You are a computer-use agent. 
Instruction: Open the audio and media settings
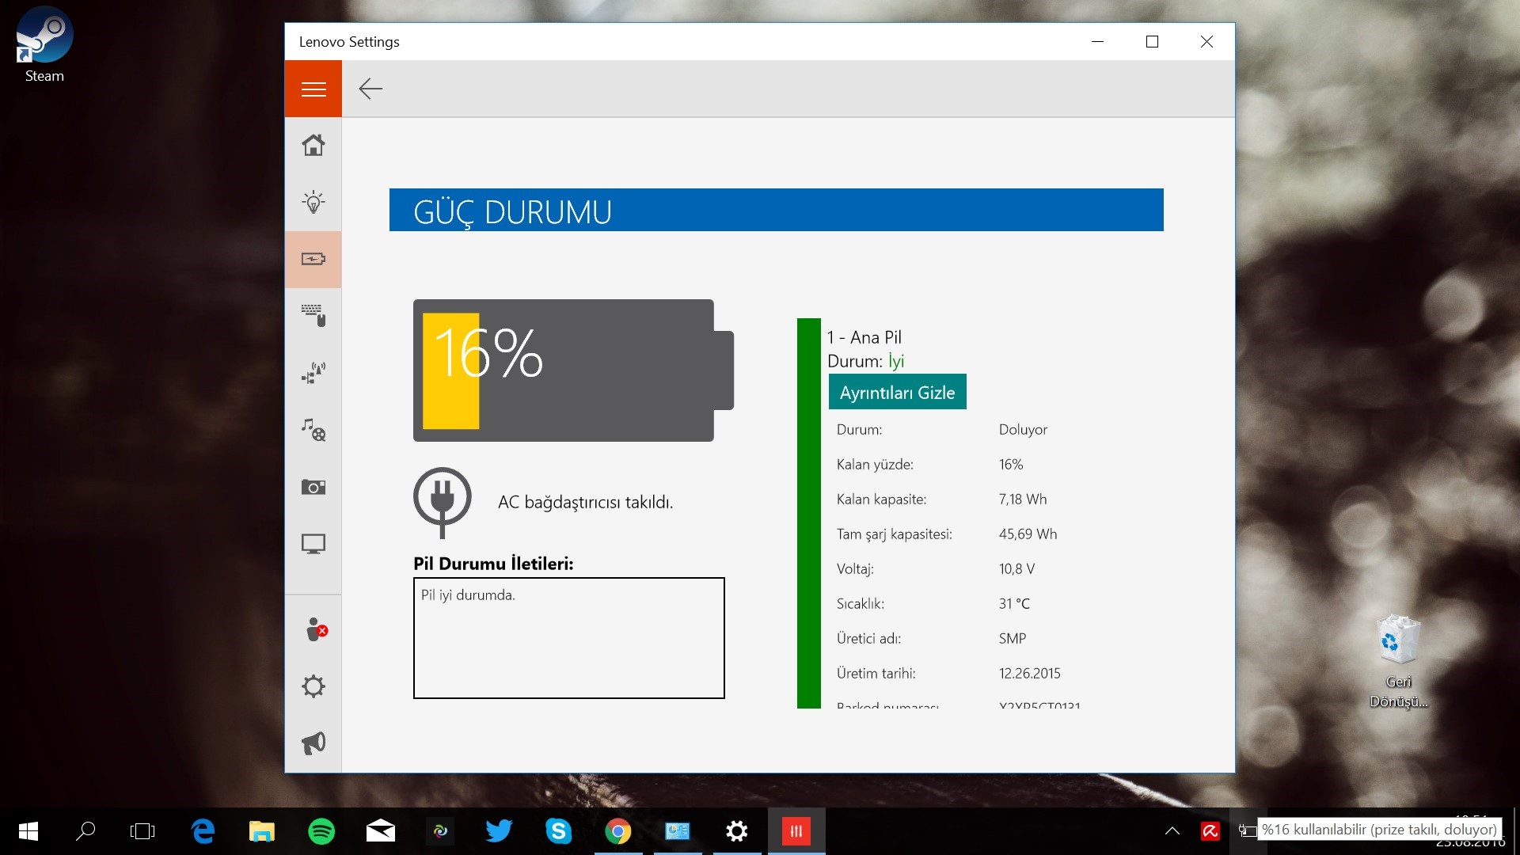pyautogui.click(x=313, y=430)
